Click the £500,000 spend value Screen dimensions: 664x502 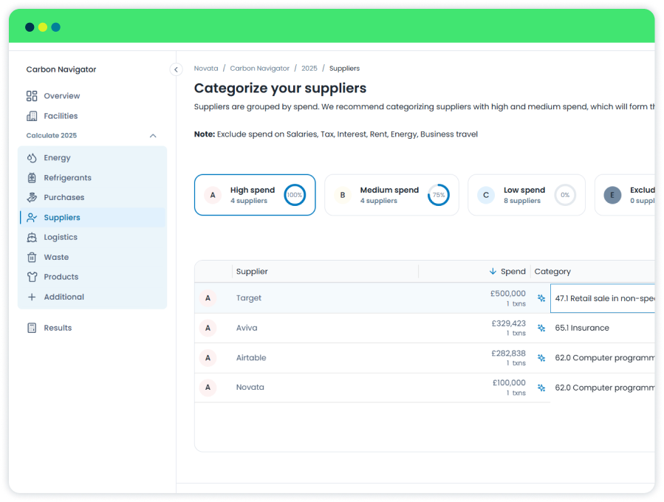tap(507, 293)
